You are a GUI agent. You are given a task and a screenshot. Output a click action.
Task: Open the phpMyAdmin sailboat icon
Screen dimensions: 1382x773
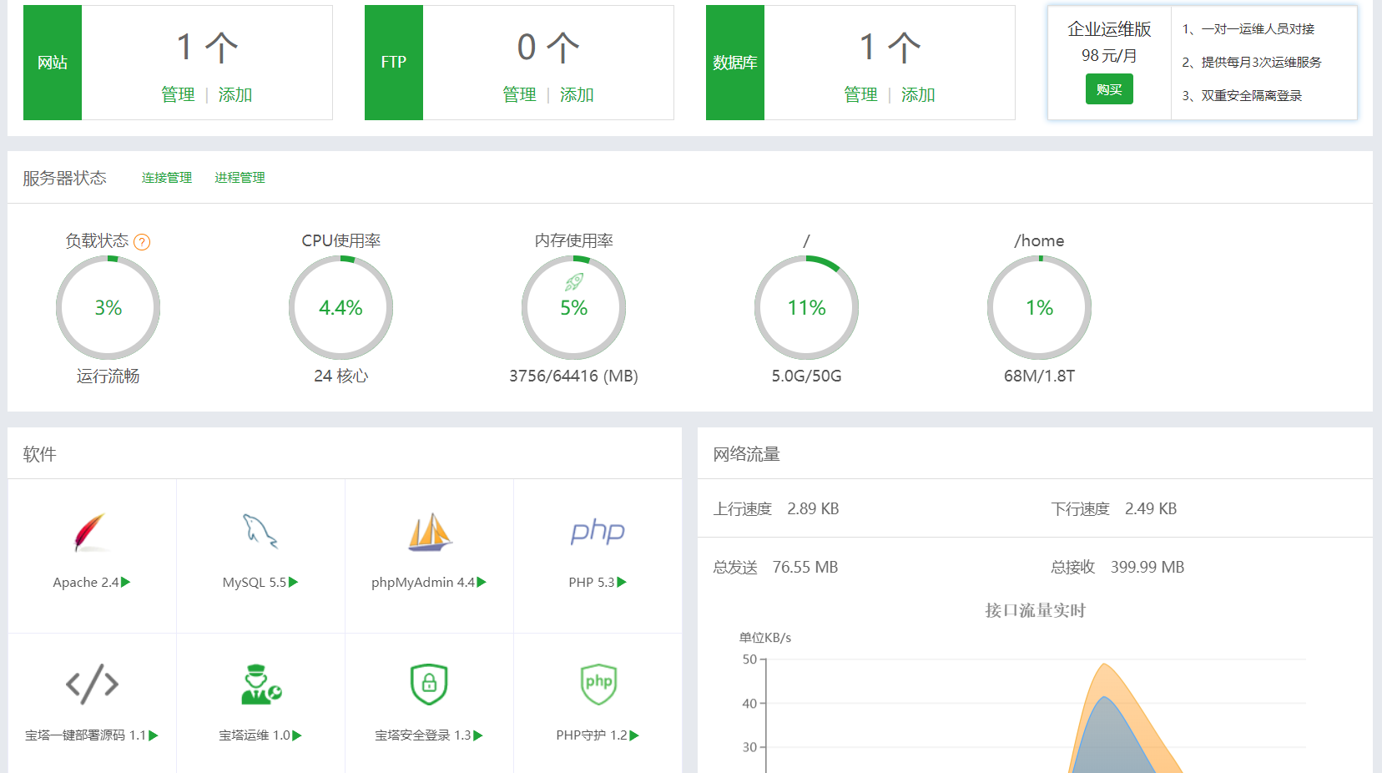pos(430,532)
